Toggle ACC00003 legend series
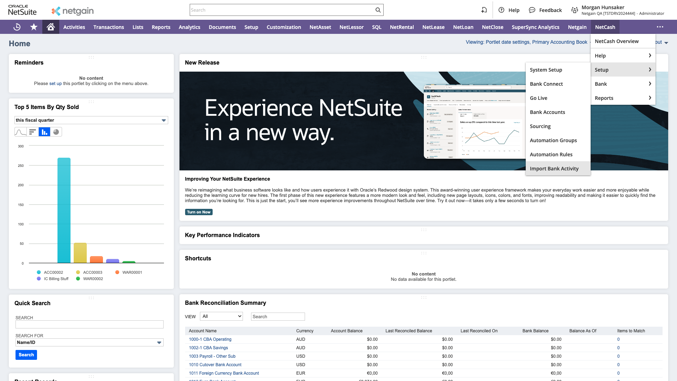 click(x=89, y=272)
